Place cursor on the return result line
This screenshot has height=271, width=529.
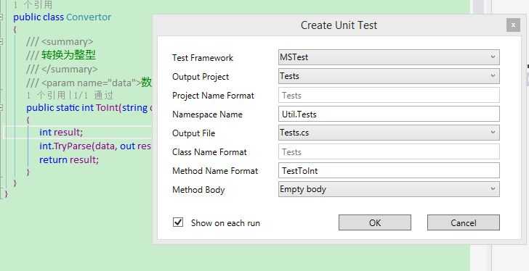pos(69,159)
